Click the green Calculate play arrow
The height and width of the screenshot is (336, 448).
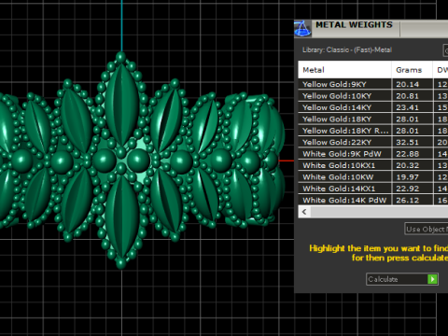(432, 279)
